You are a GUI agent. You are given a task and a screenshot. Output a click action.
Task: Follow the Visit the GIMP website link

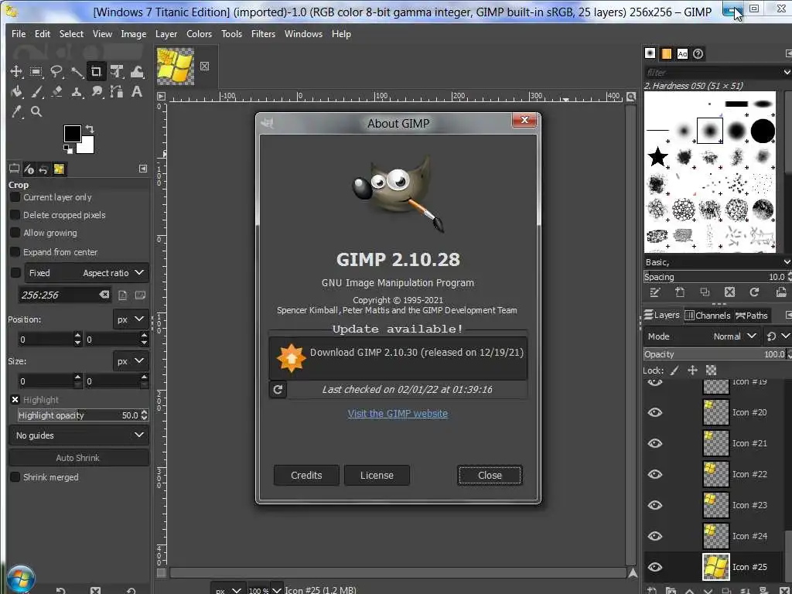(x=398, y=413)
